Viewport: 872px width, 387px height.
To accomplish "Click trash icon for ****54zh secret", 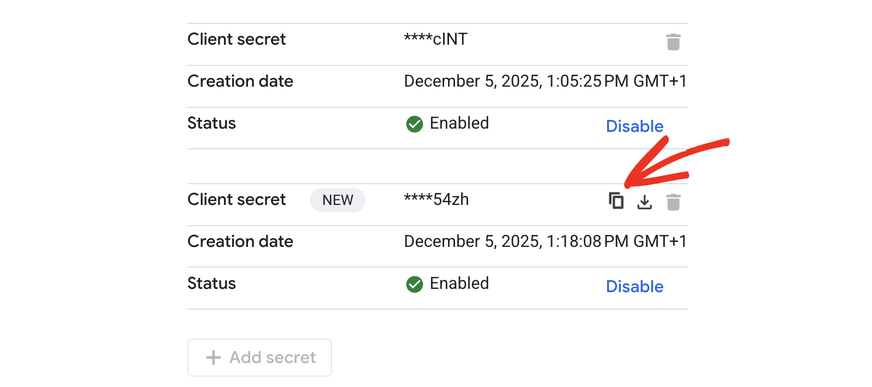I will pos(673,202).
